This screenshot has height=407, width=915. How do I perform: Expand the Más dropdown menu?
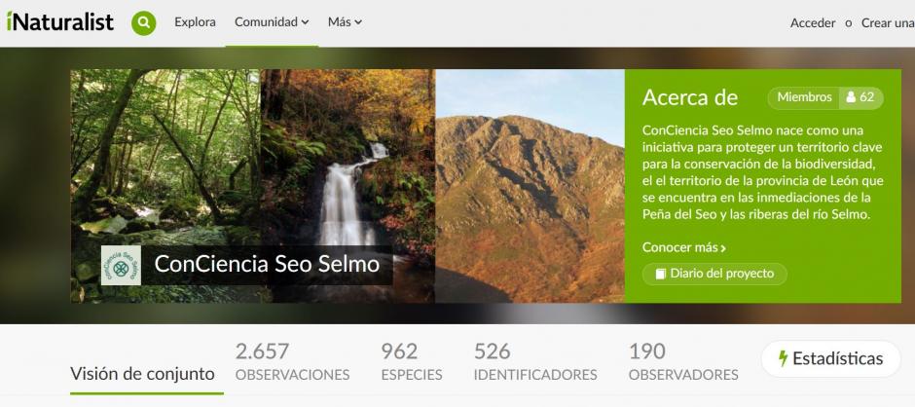[x=345, y=22]
